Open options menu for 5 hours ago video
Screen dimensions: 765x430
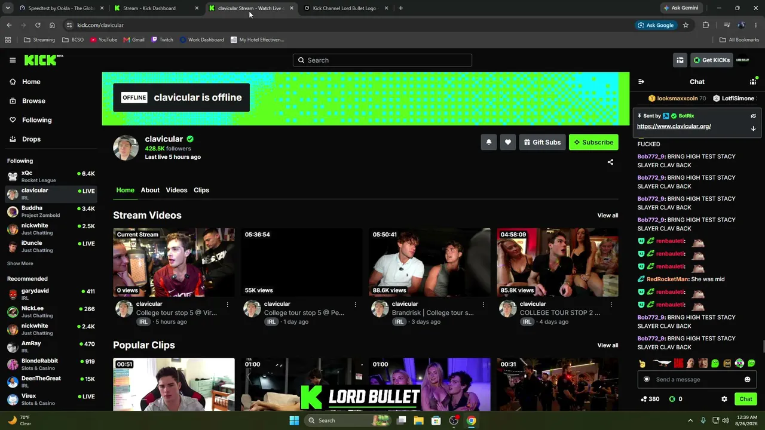tap(227, 305)
